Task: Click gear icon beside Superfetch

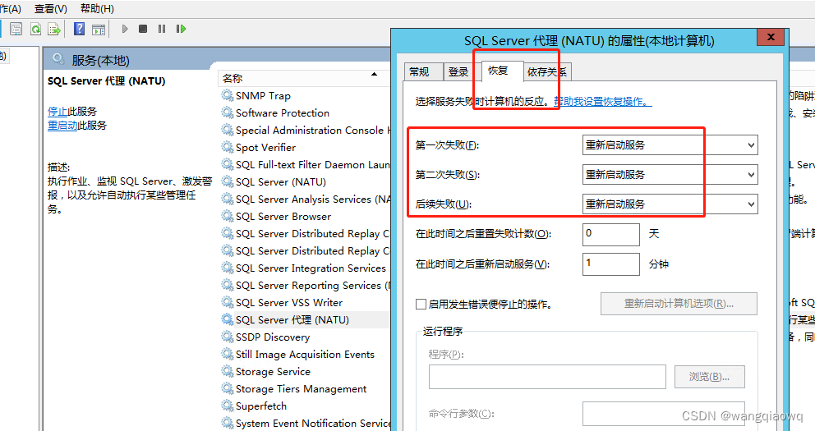Action: [227, 406]
